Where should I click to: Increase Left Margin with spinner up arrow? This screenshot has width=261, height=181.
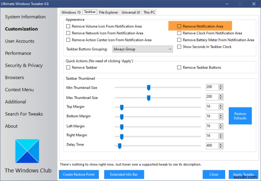[x=221, y=125]
